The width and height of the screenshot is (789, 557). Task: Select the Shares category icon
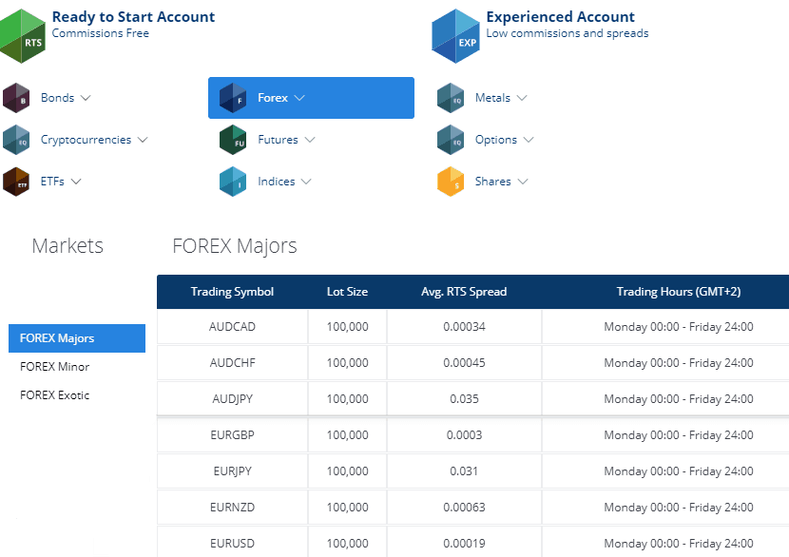tap(450, 181)
